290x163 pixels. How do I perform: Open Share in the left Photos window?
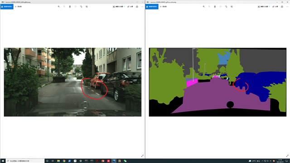coord(130,7)
